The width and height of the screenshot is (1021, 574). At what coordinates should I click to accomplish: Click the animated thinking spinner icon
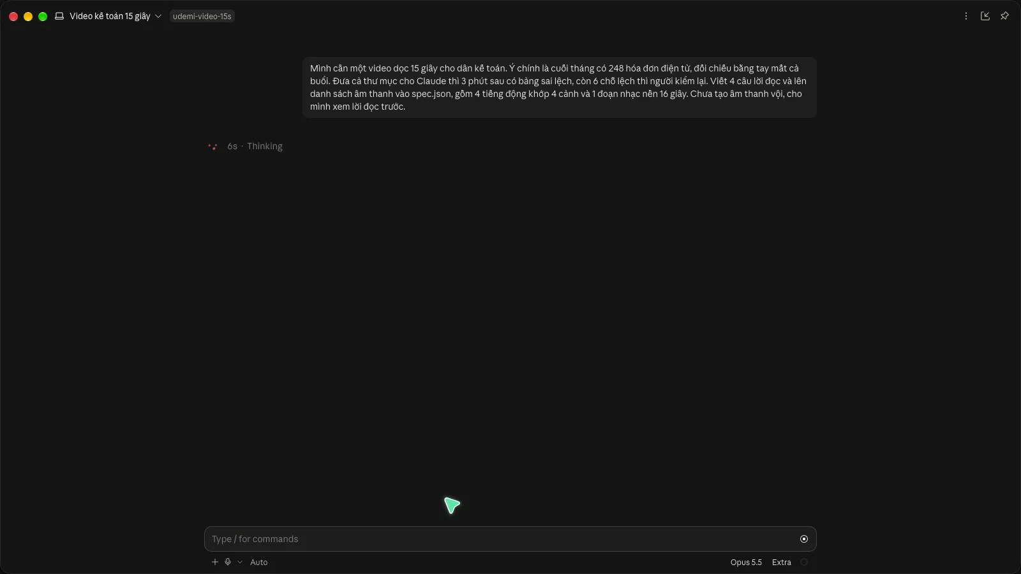(x=213, y=147)
